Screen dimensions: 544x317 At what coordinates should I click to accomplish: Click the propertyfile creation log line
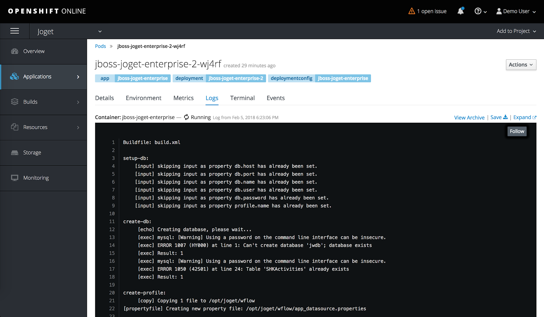pos(245,309)
